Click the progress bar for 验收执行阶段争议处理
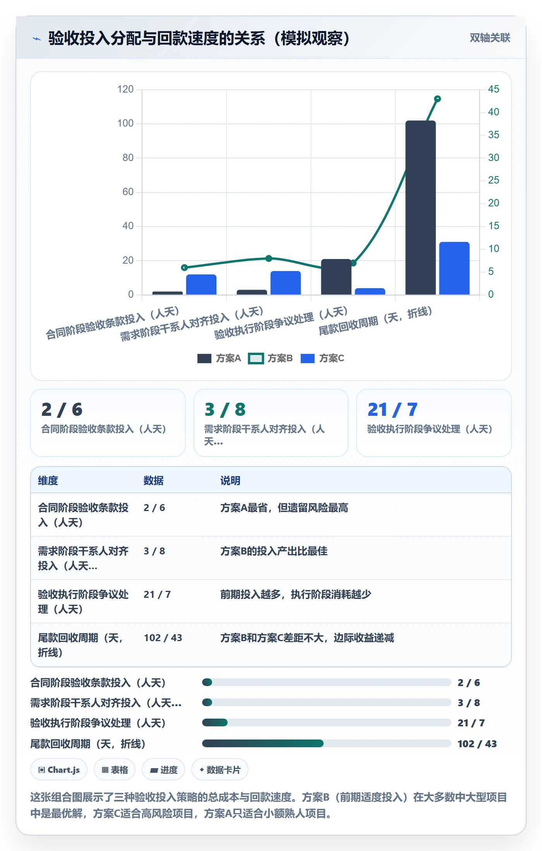This screenshot has width=542, height=851. point(326,722)
